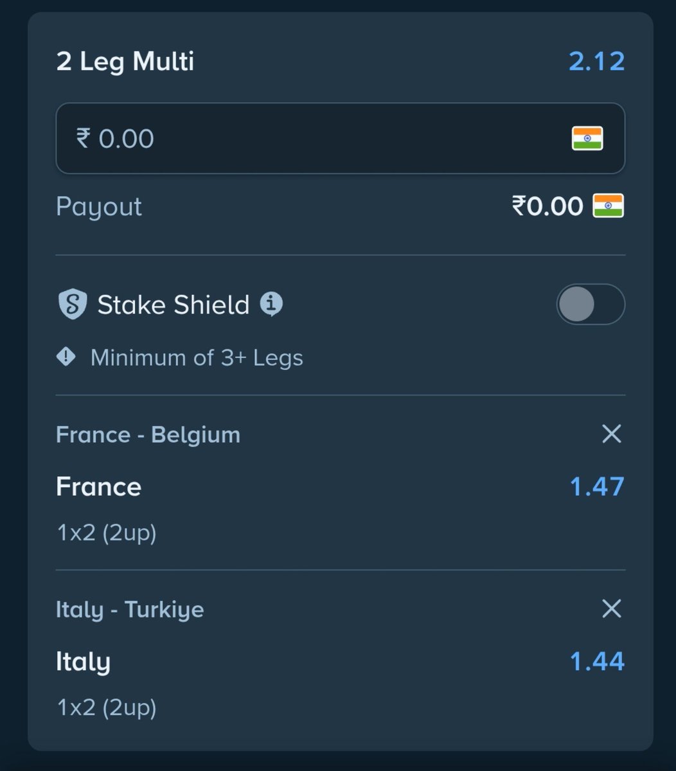Click the Stake Shield label text

click(173, 305)
